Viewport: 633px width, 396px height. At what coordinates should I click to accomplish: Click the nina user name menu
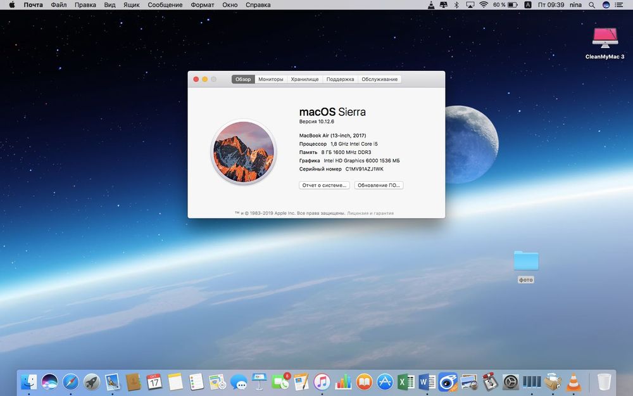(x=575, y=5)
